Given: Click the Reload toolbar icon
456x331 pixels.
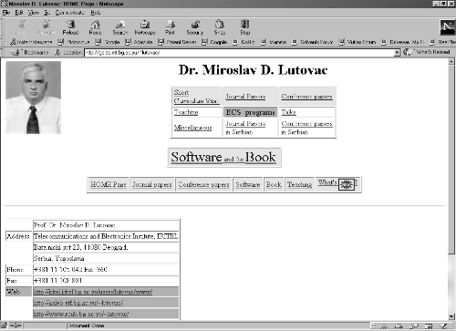Looking at the screenshot, I should click(70, 27).
